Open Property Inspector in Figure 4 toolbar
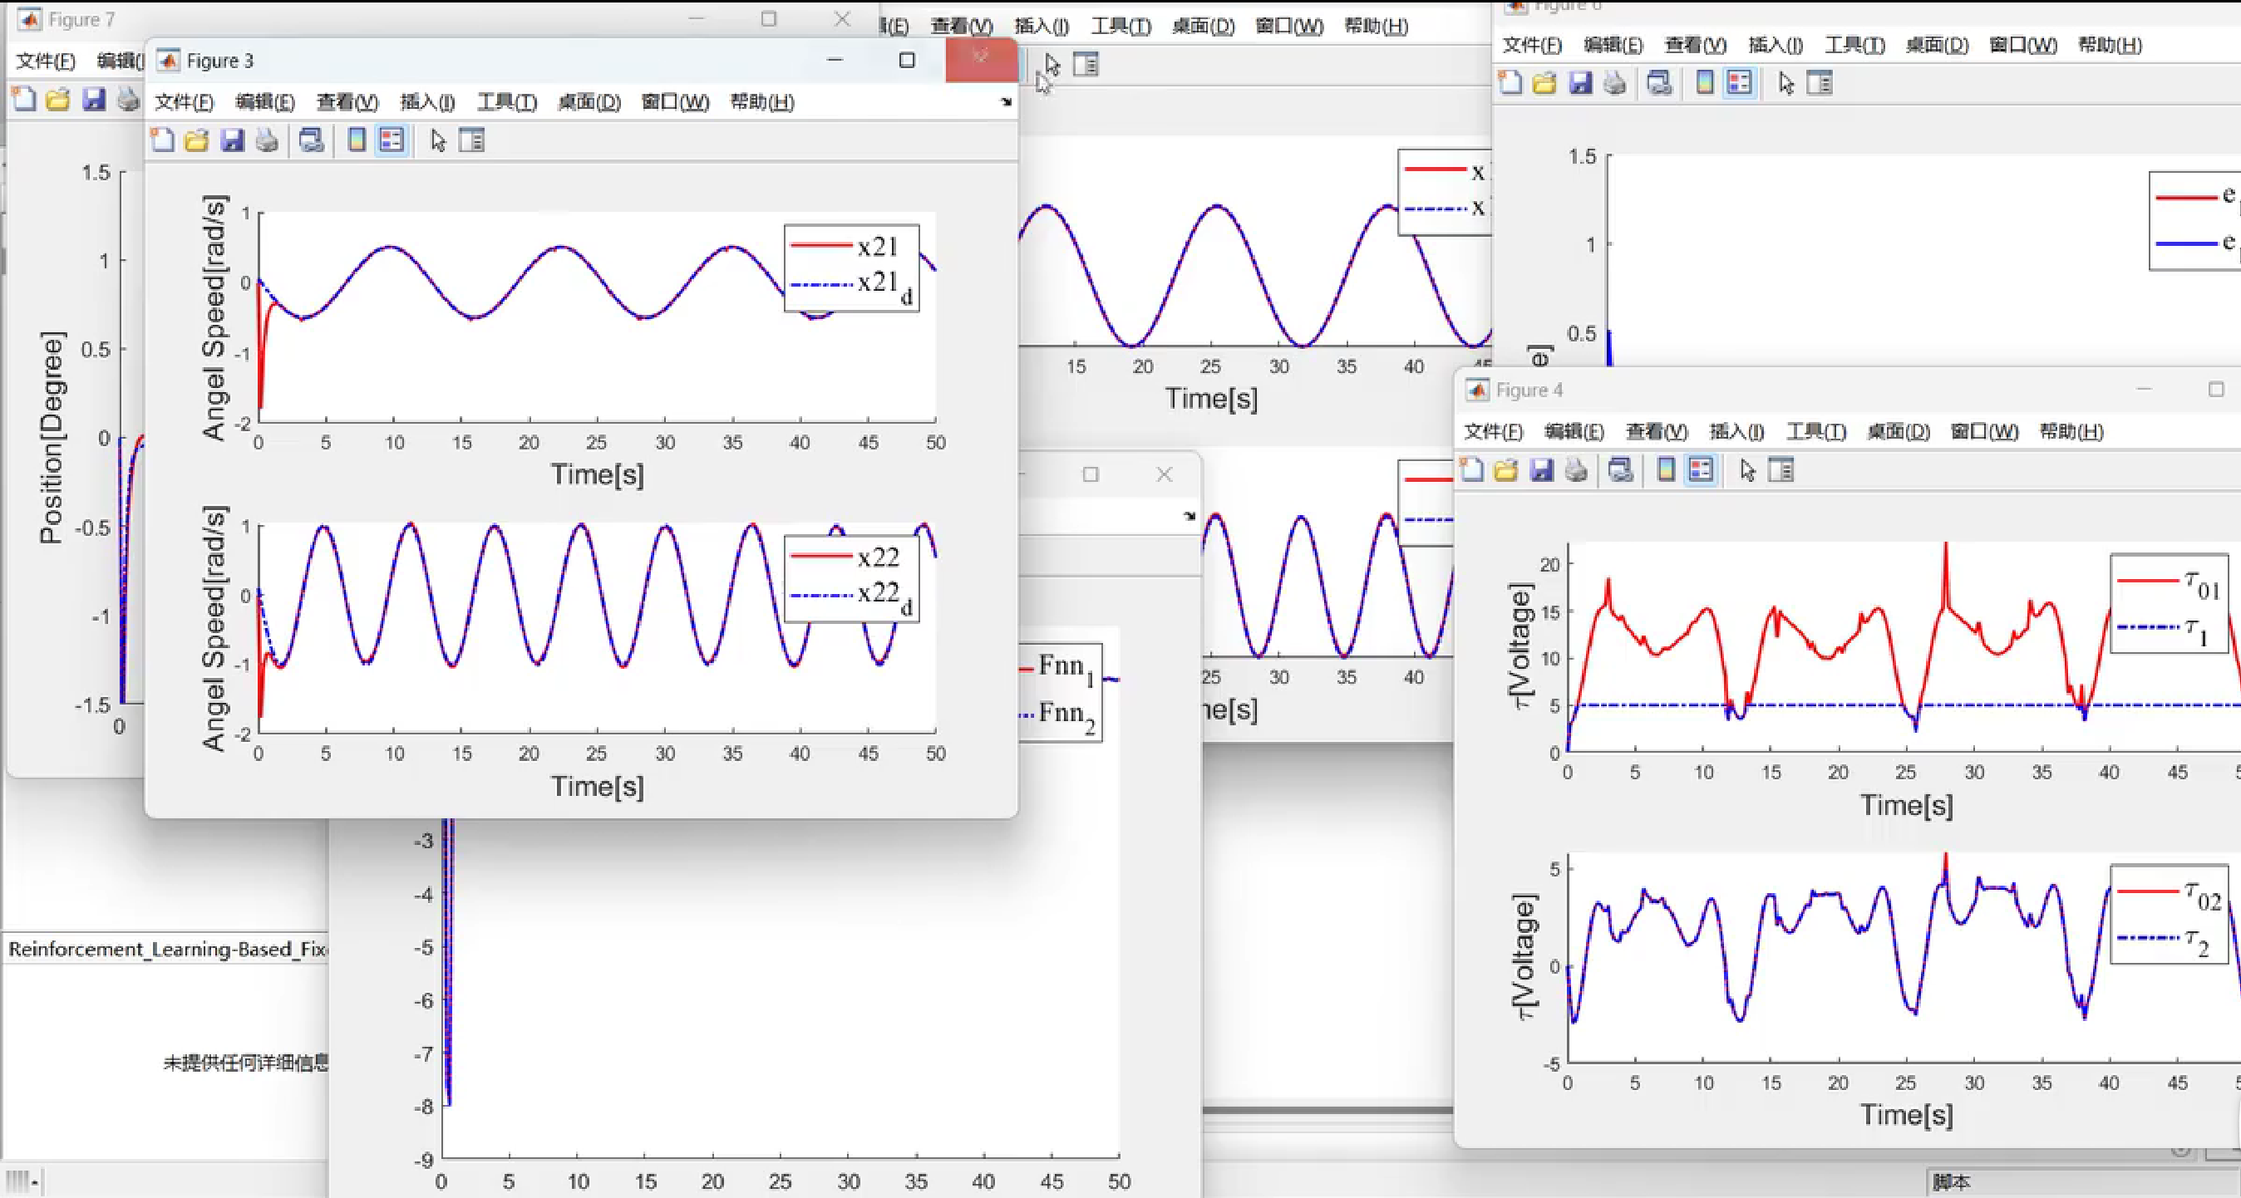2241x1198 pixels. coord(1780,470)
